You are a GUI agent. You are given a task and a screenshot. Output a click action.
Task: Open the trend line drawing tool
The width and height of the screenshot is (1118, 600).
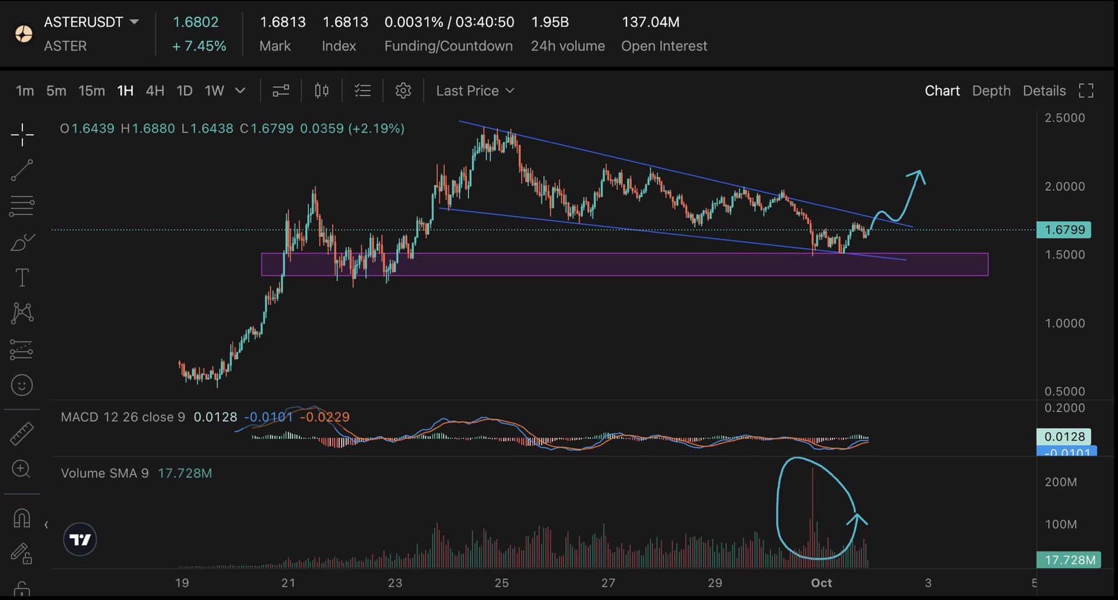22,170
